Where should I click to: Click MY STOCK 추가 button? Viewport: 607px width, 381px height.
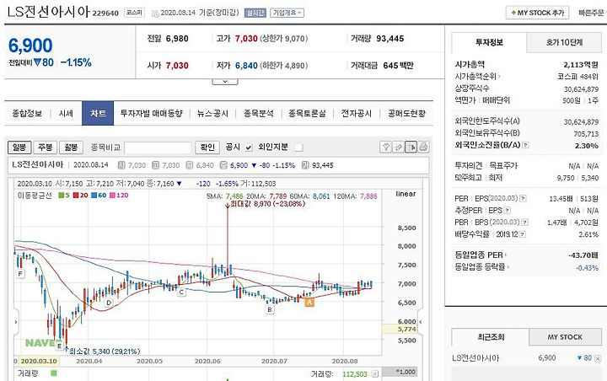(537, 13)
